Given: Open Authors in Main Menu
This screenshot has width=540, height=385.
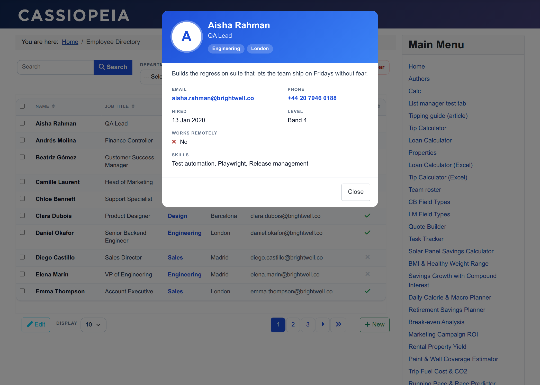Looking at the screenshot, I should point(419,79).
